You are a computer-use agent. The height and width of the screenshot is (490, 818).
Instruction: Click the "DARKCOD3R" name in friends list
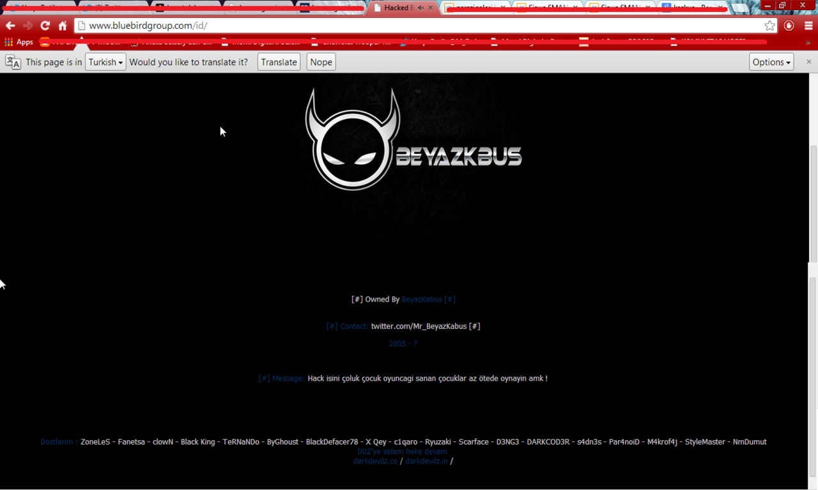(548, 441)
